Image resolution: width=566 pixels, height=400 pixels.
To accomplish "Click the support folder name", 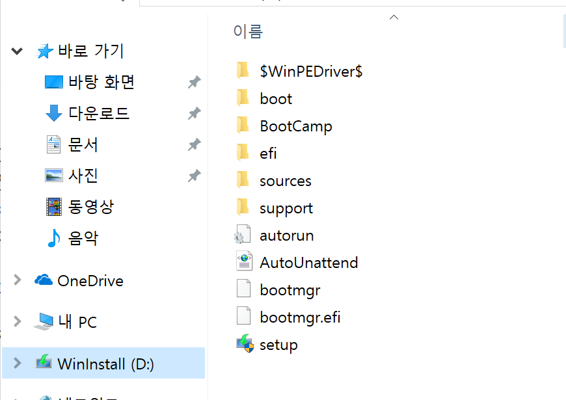I will [286, 209].
